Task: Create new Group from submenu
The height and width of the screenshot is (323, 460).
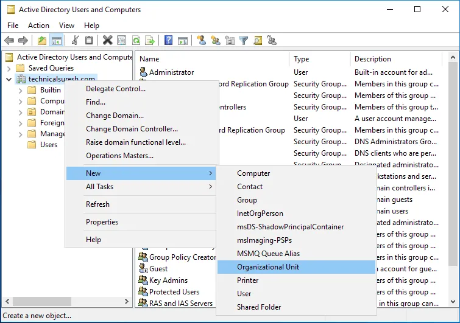Action: click(296, 200)
